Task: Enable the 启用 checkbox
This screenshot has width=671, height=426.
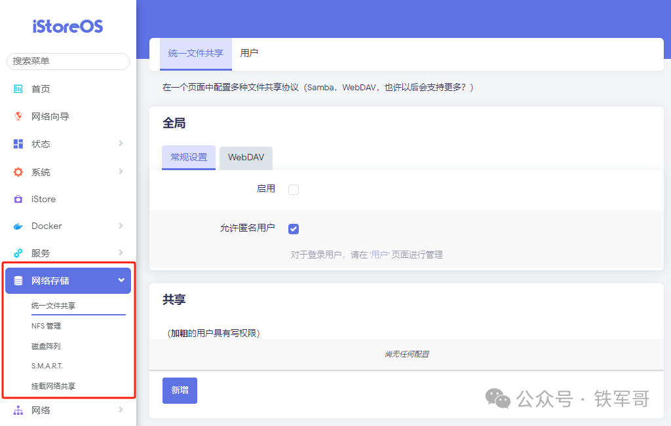Action: tap(294, 189)
